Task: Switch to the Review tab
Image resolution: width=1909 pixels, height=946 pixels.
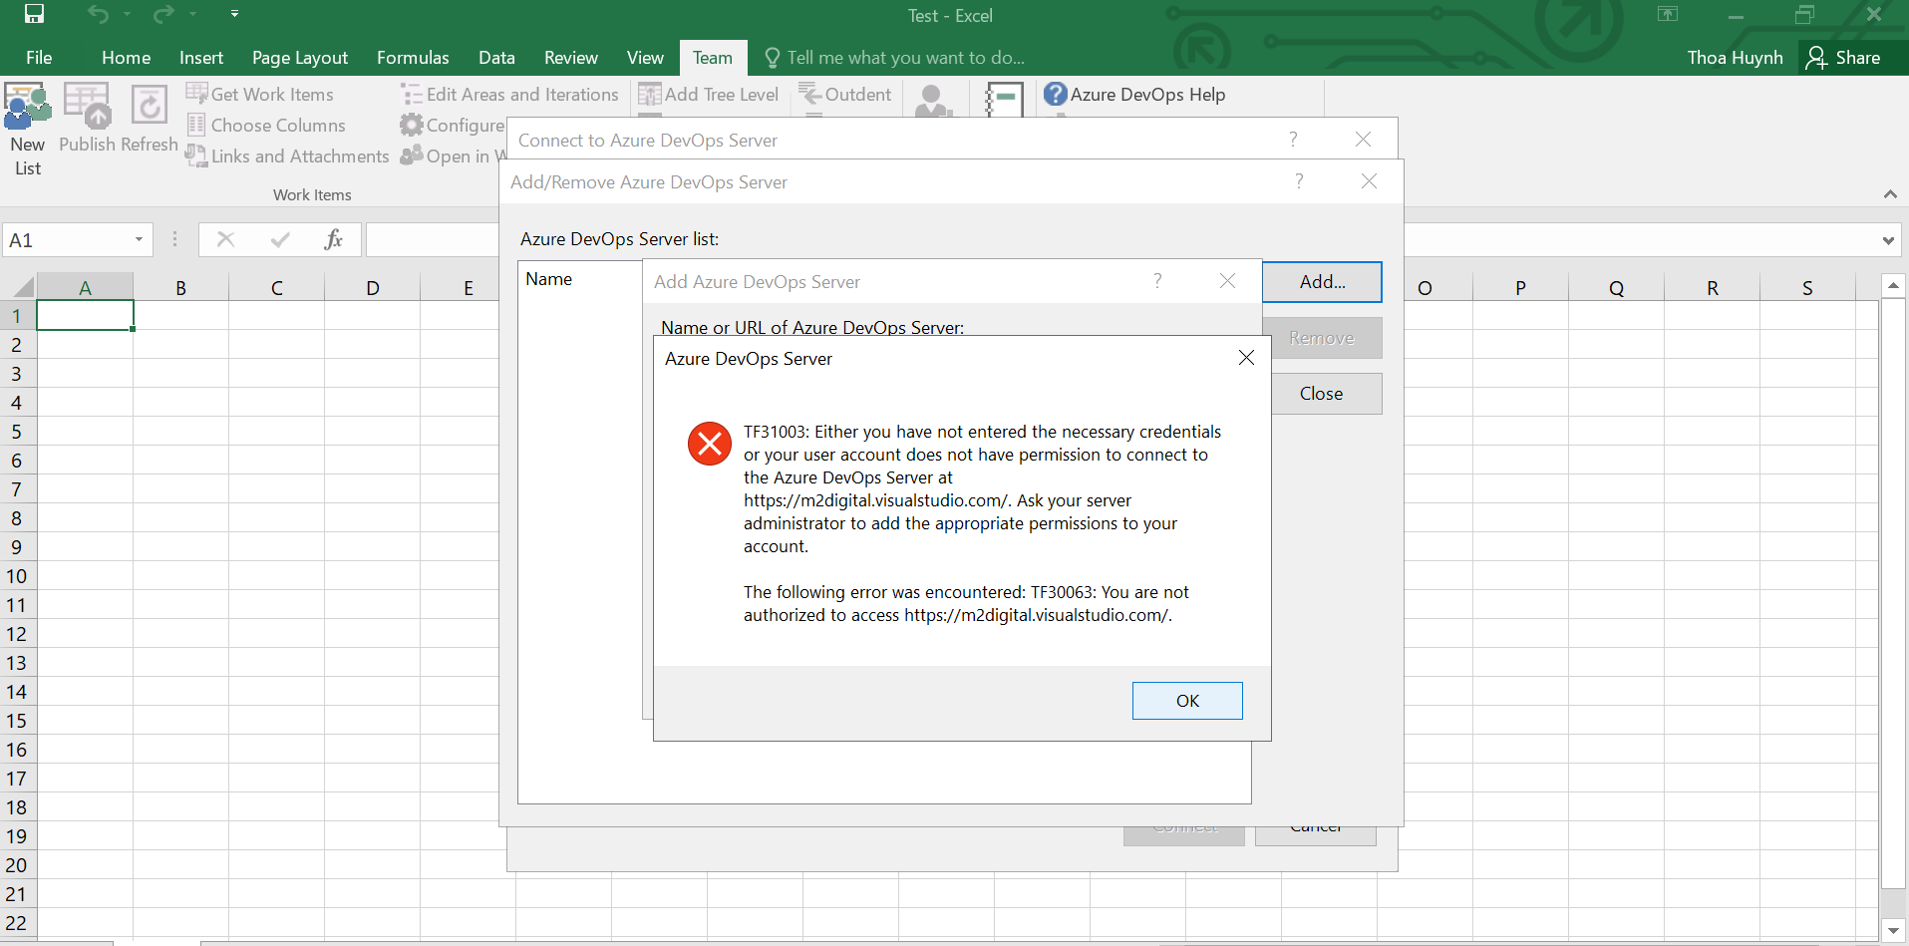Action: 571,57
